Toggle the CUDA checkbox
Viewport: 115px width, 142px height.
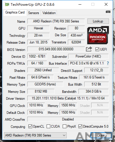pyautogui.click(x=48, y=126)
